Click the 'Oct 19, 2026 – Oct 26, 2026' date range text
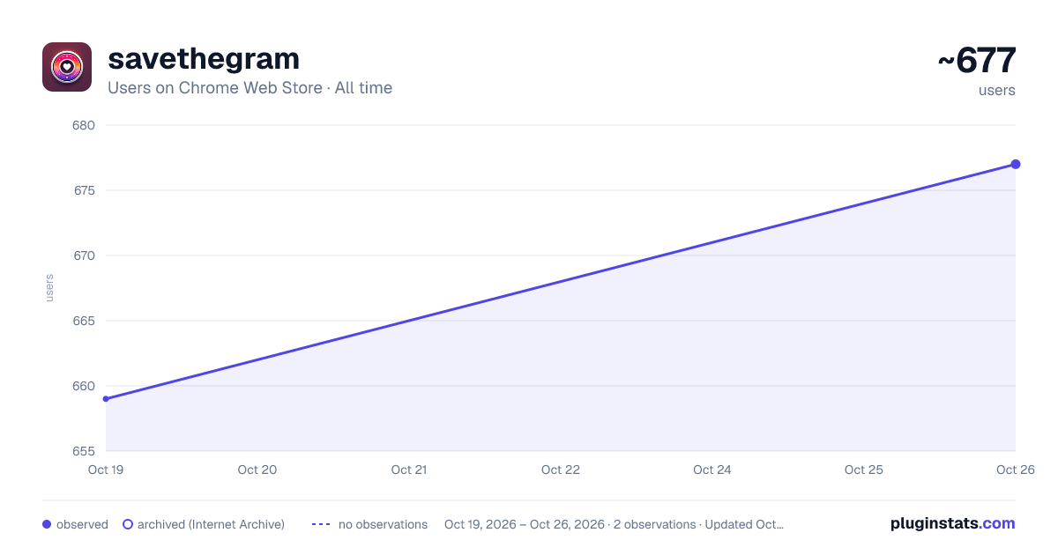The height and width of the screenshot is (555, 1058). [x=525, y=524]
